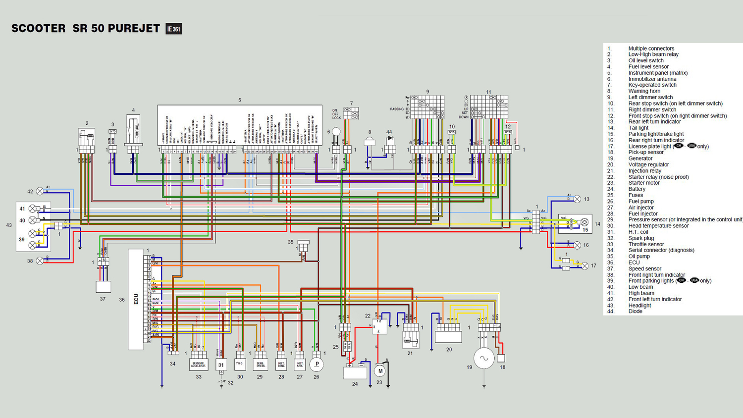Viewport: 743px width, 418px height.
Task: Click the serial diagnosis connector numbered 34
Action: [173, 353]
